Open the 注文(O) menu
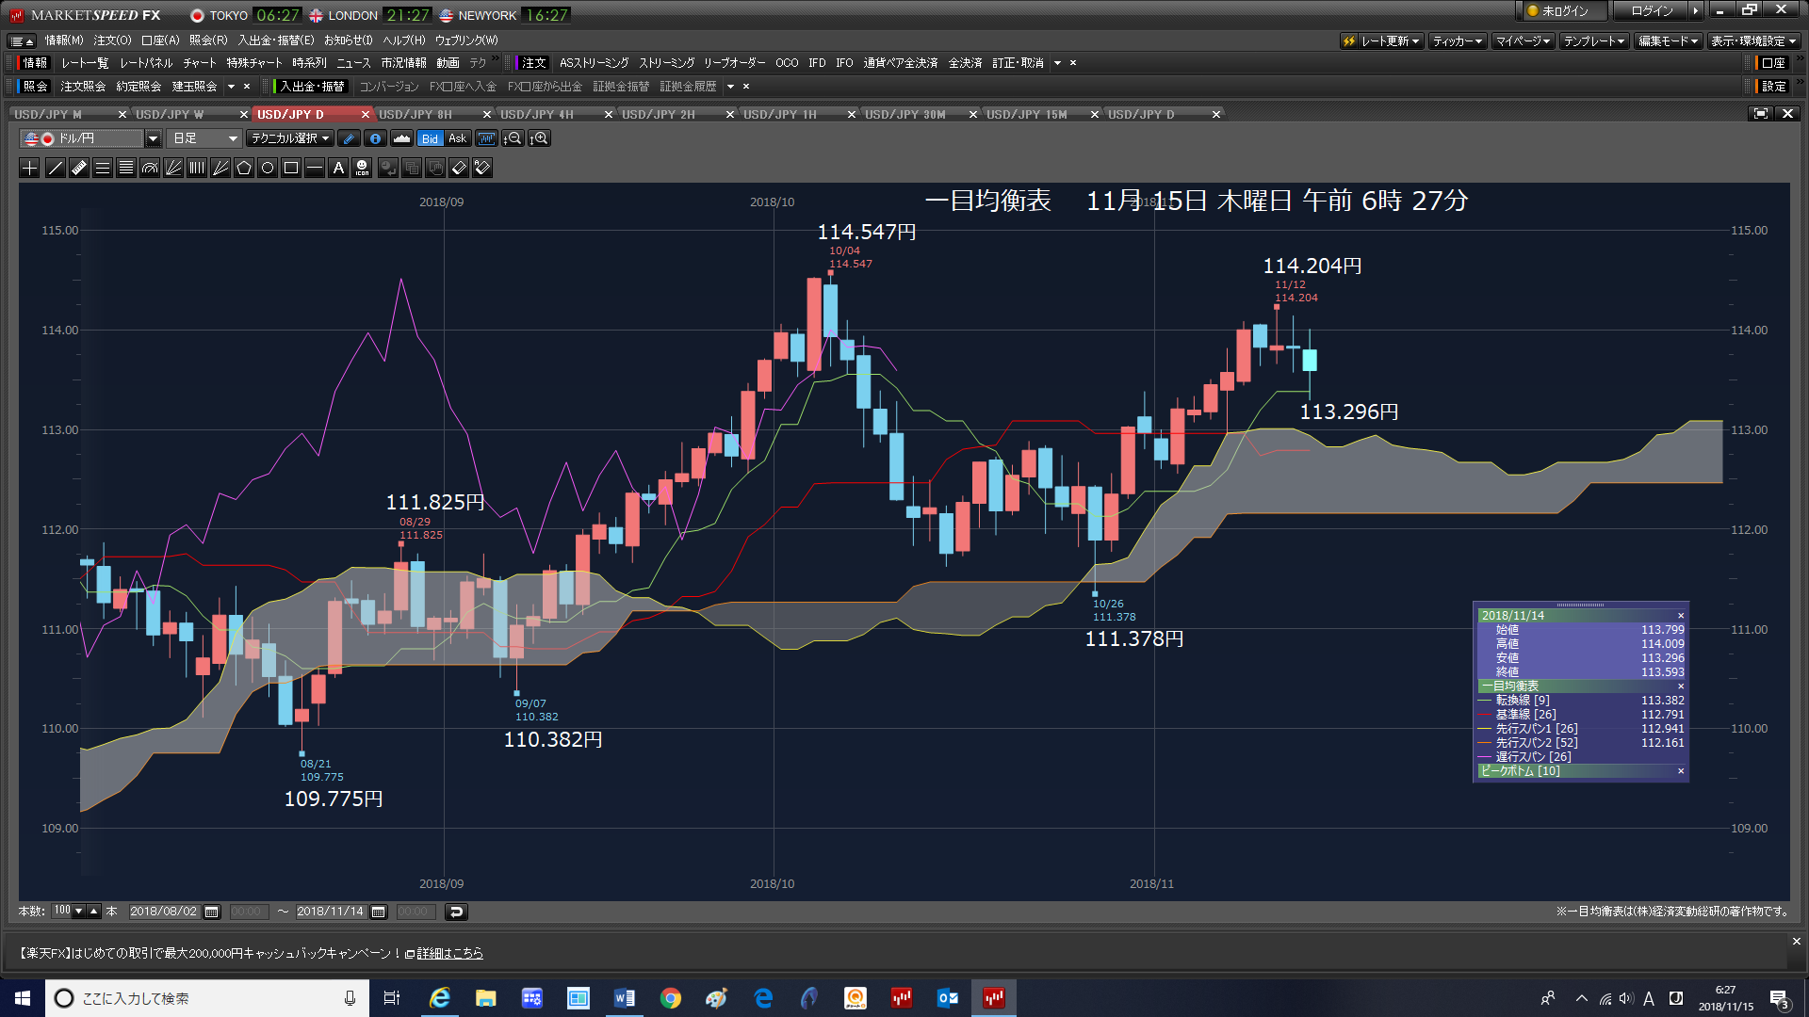 point(112,40)
